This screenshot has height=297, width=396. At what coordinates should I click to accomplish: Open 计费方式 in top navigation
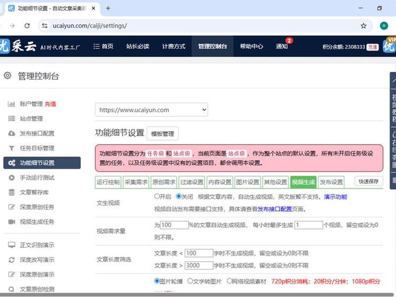click(174, 46)
